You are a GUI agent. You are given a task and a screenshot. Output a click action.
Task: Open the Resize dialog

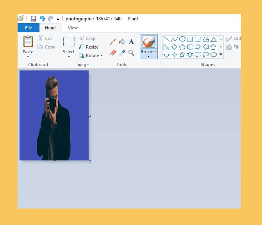point(89,47)
